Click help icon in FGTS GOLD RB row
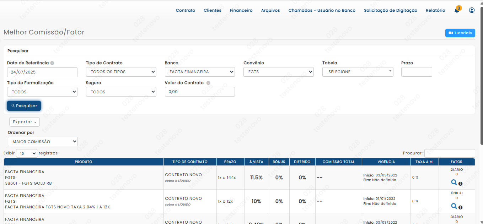483x224 pixels. [x=460, y=184]
